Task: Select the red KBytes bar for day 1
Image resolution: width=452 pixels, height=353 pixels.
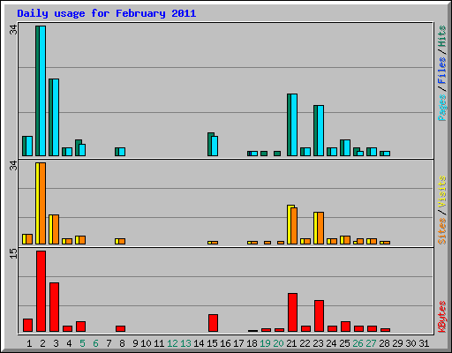Action: pyautogui.click(x=28, y=326)
